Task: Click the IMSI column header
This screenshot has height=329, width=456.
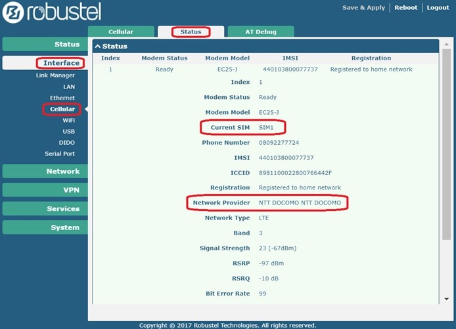Action: [290, 58]
